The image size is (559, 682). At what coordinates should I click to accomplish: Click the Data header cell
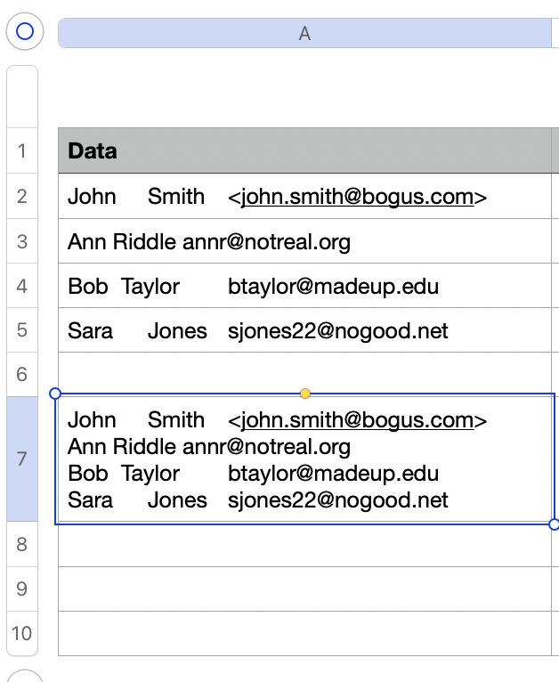pos(303,151)
